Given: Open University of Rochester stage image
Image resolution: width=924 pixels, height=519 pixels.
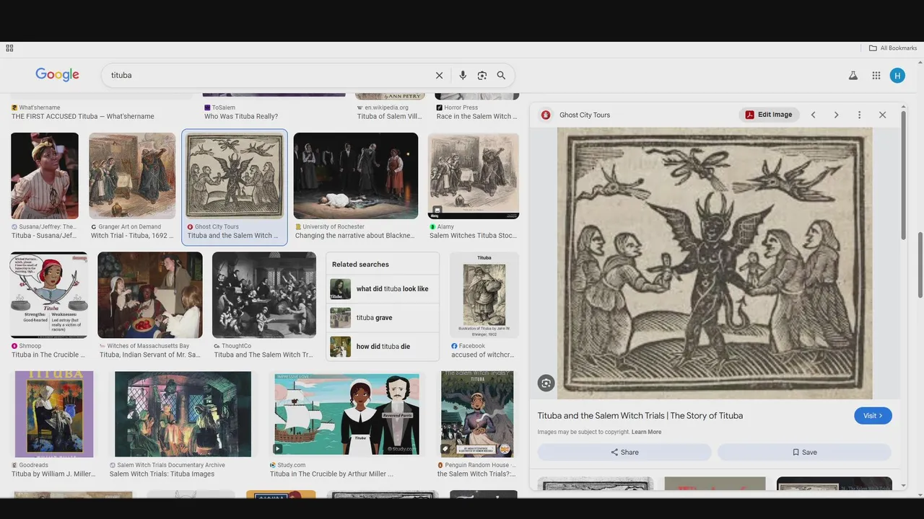Looking at the screenshot, I should tap(356, 176).
